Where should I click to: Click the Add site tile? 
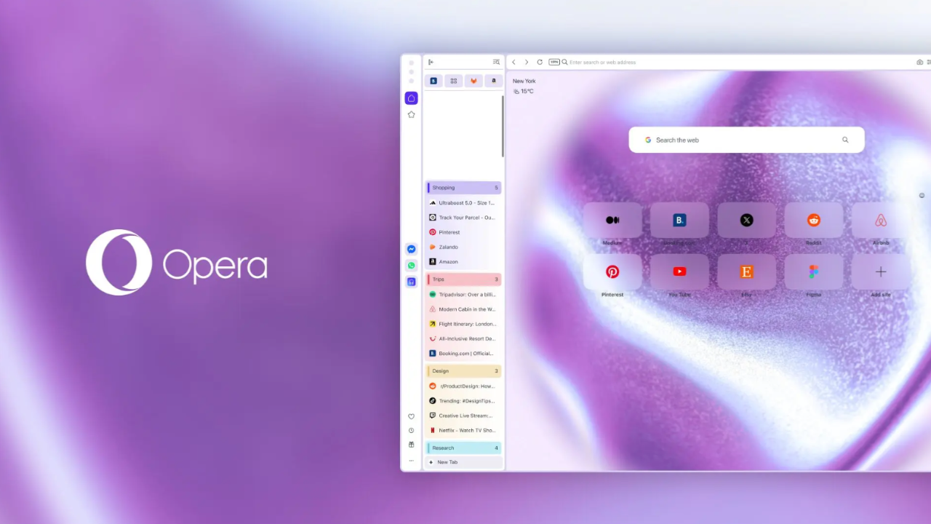click(x=881, y=271)
